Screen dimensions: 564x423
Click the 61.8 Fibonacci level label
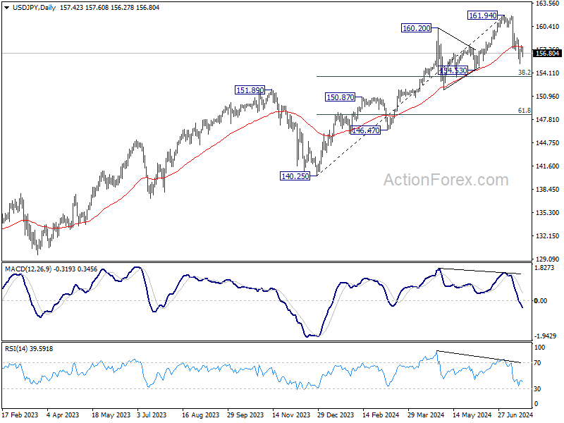coord(524,111)
